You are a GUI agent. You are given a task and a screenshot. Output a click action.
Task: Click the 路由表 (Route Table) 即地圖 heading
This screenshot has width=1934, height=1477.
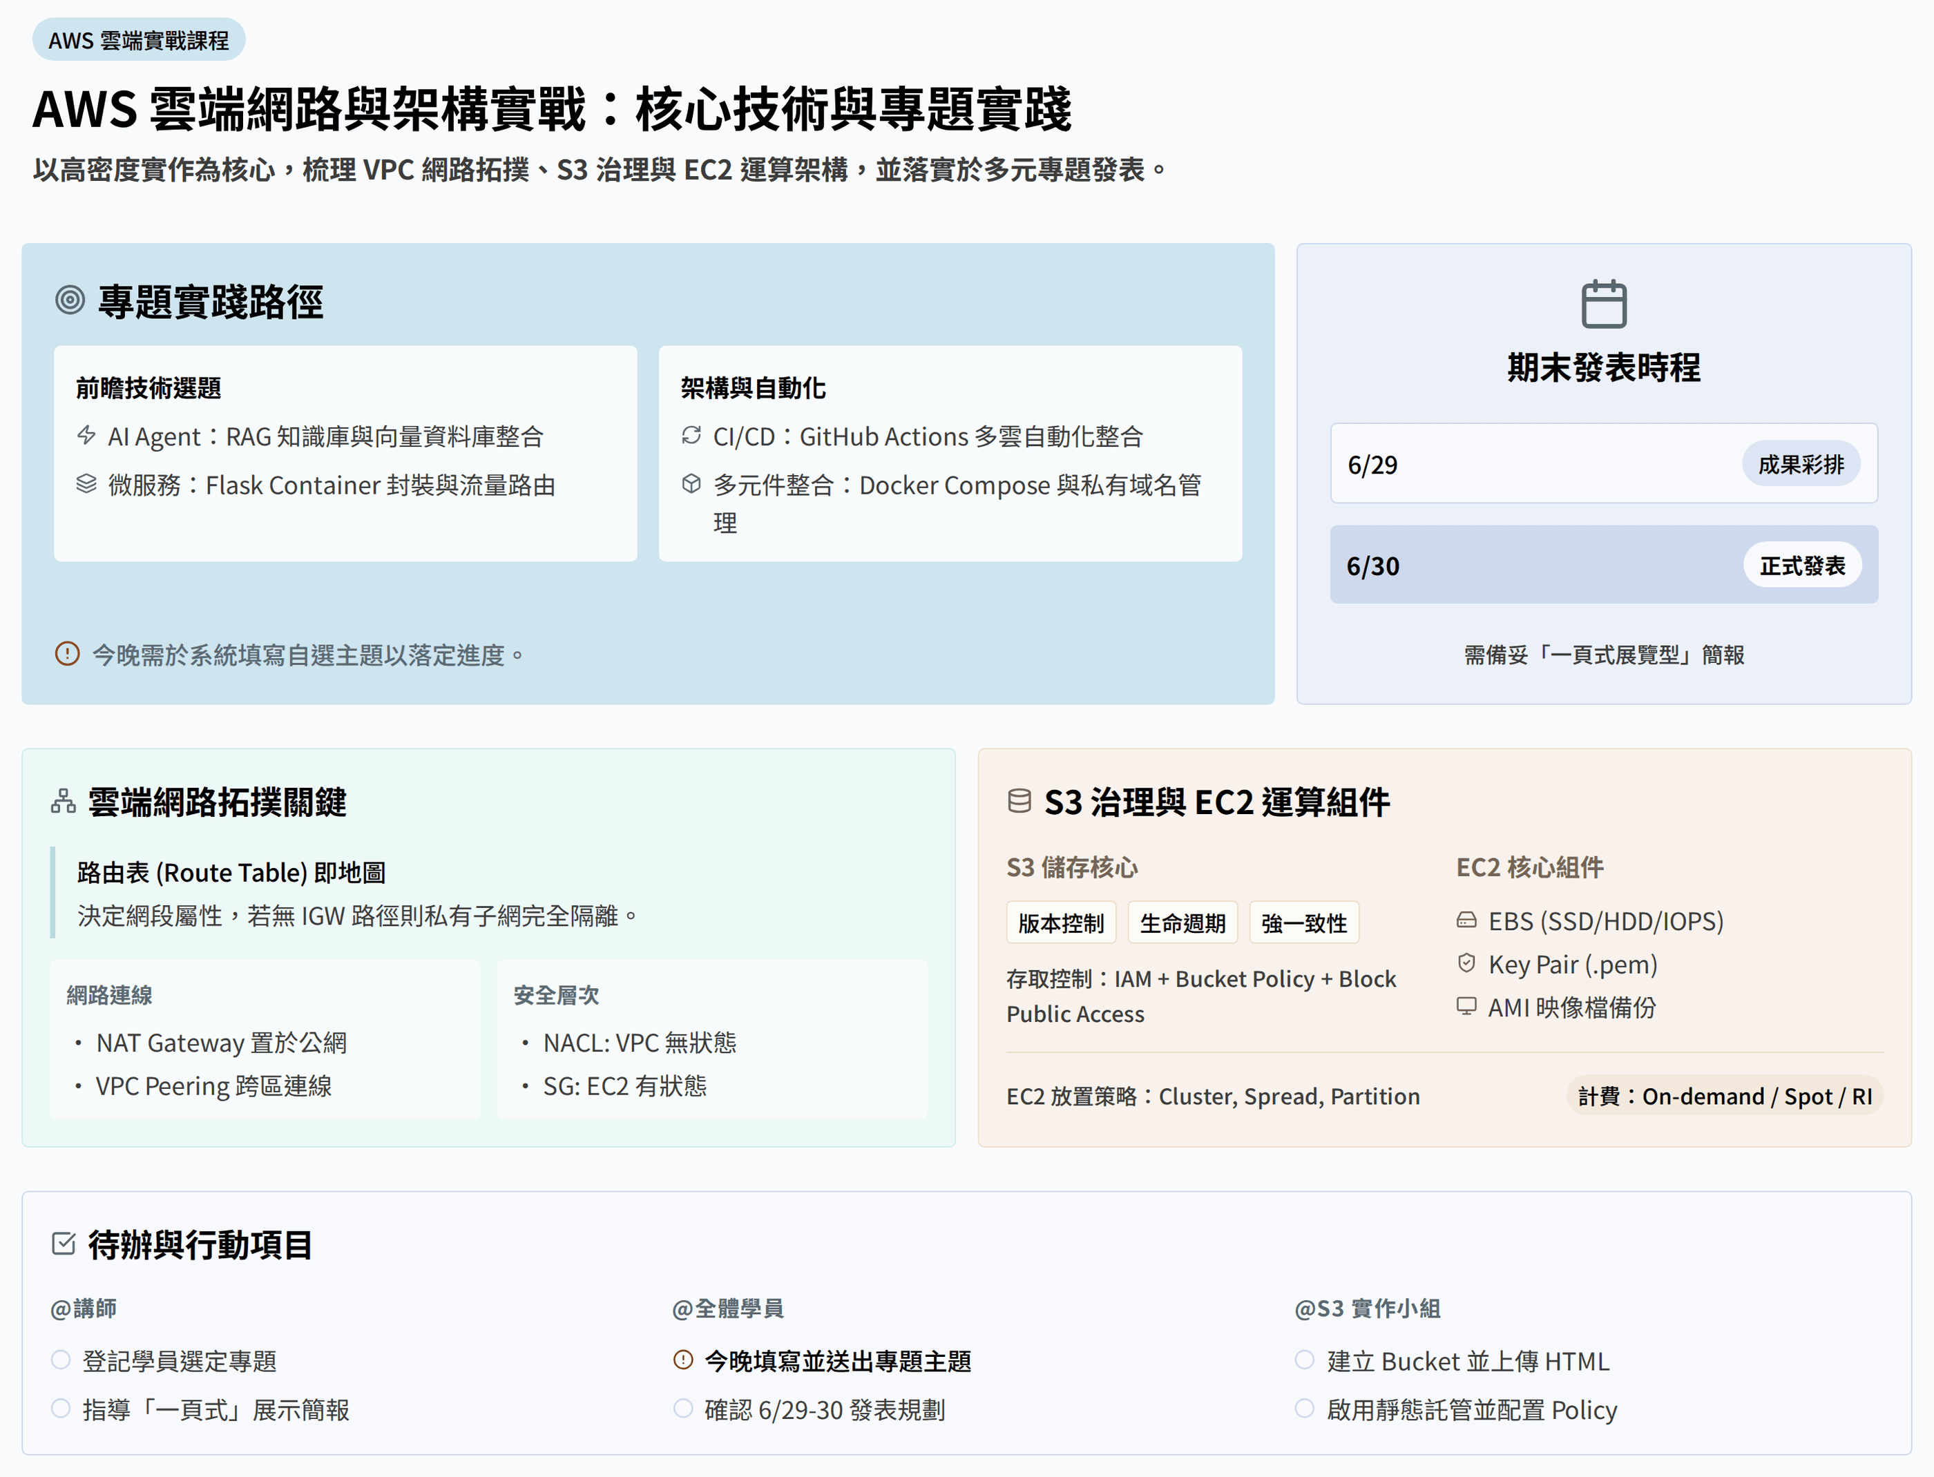coord(231,871)
